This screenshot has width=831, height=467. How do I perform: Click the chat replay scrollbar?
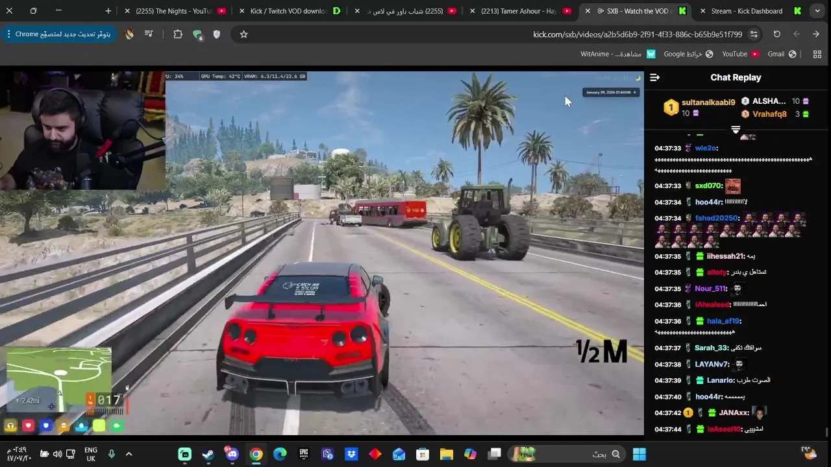(826, 432)
